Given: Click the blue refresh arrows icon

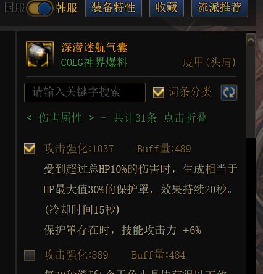Looking at the screenshot, I should (229, 93).
